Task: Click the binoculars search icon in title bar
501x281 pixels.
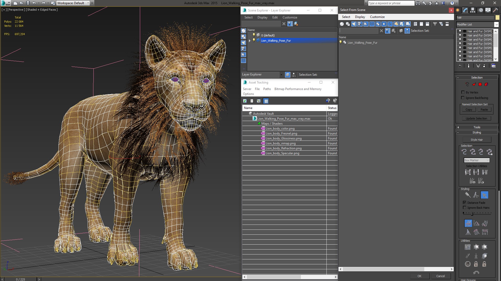Action: [418, 3]
